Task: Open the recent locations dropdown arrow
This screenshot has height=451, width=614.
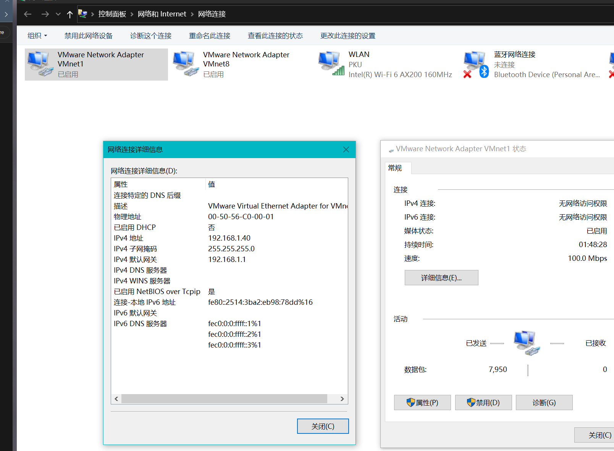Action: (58, 14)
